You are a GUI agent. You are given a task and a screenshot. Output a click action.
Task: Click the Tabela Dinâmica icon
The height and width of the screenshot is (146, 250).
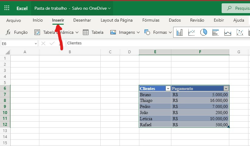[37, 32]
